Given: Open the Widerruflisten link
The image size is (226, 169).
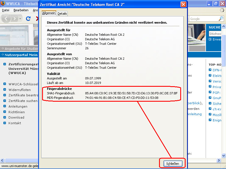Looking at the screenshot, I should tap(19, 90).
